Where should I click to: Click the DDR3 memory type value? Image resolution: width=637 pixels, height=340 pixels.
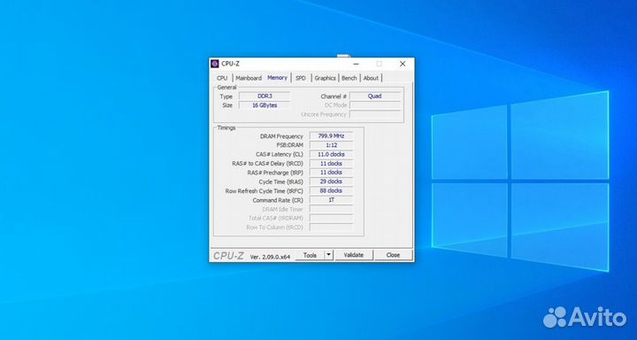[x=265, y=97]
